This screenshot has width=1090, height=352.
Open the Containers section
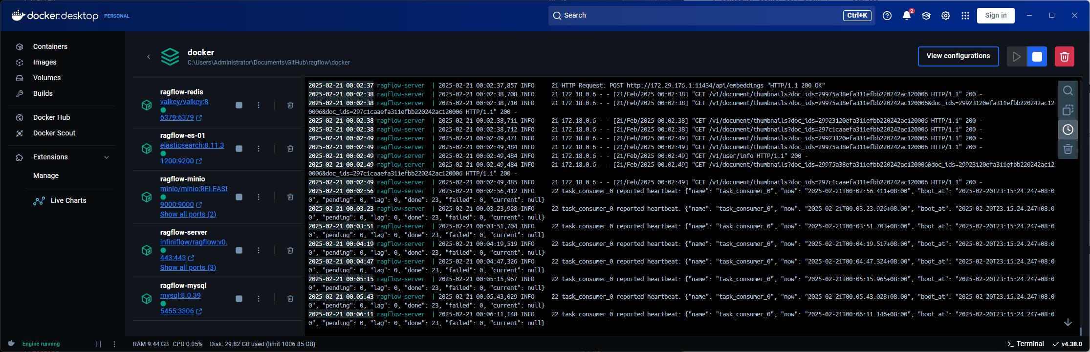pyautogui.click(x=50, y=46)
